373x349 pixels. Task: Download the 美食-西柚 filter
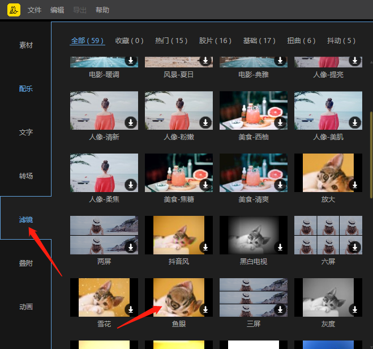coord(280,122)
